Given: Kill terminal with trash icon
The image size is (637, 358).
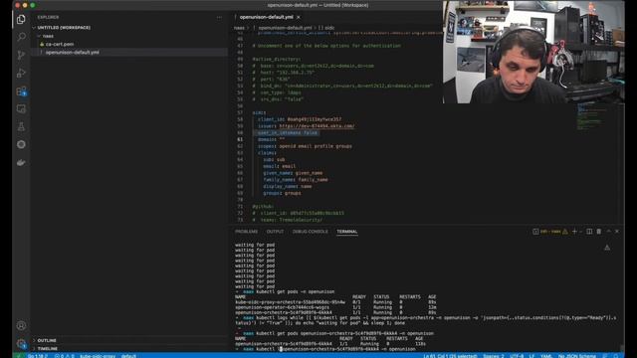Looking at the screenshot, I should [599, 232].
